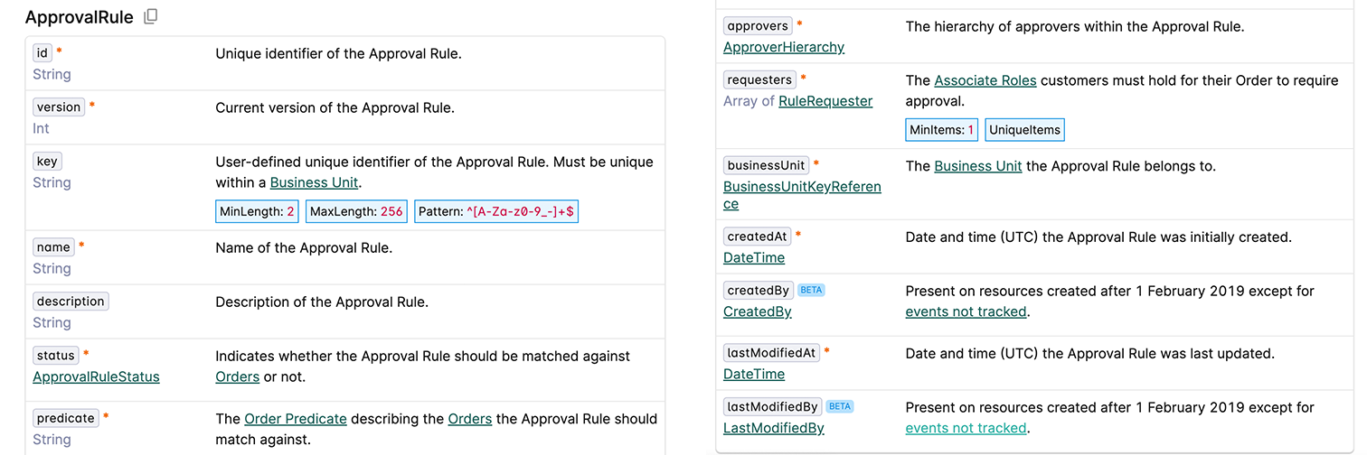Click events not tracked link in lastModifiedBy row
Viewport: 1367px width, 455px height.
pos(966,428)
